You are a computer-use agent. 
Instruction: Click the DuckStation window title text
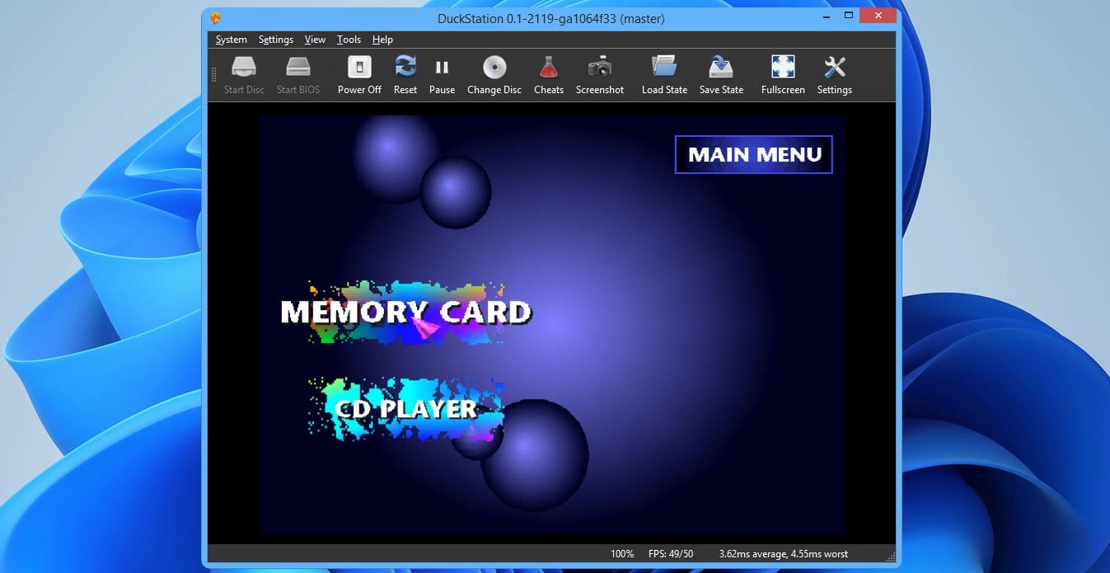point(551,18)
